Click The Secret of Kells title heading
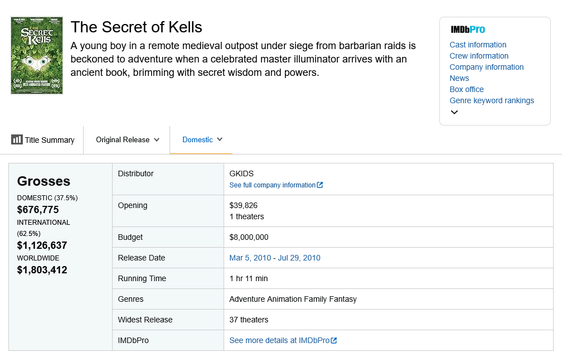 pyautogui.click(x=137, y=27)
